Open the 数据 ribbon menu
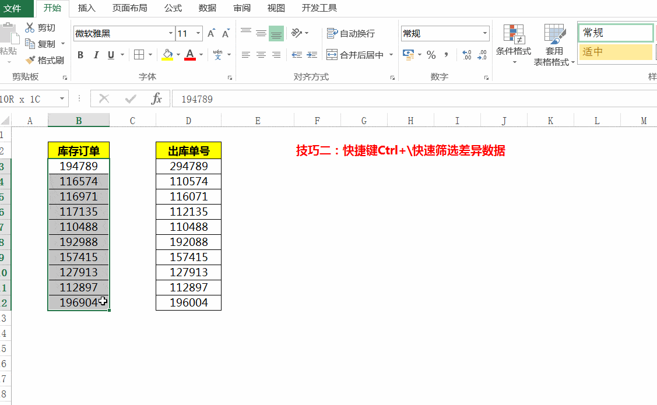This screenshot has height=405, width=657. tap(206, 8)
